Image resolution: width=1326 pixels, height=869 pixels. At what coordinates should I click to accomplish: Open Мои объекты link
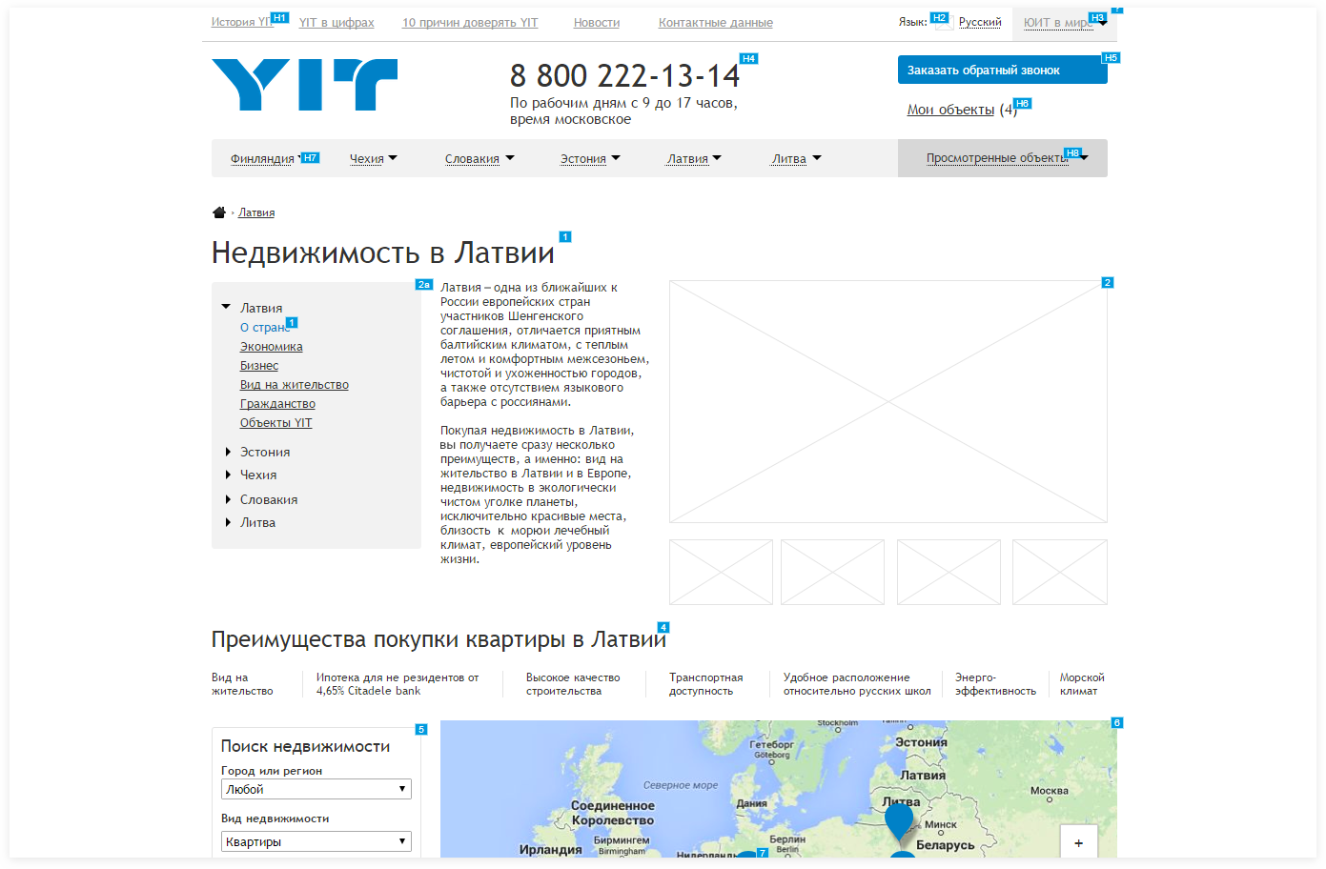pyautogui.click(x=950, y=110)
